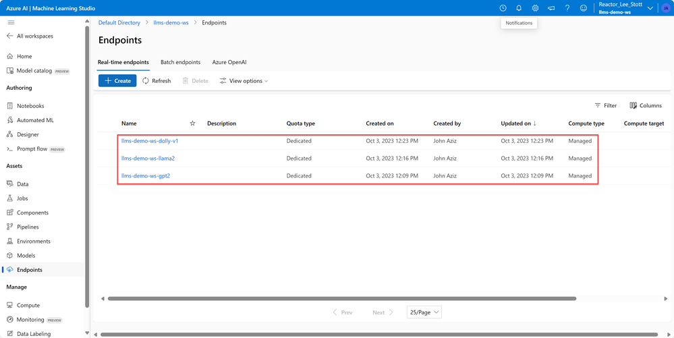Screen dimensions: 674x338
Task: Switch to the Azure OpenAI tab
Action: pos(229,62)
